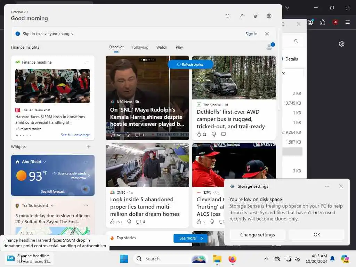Open Copilot preview icon in taskbar
The width and height of the screenshot is (356, 267).
[345, 259]
